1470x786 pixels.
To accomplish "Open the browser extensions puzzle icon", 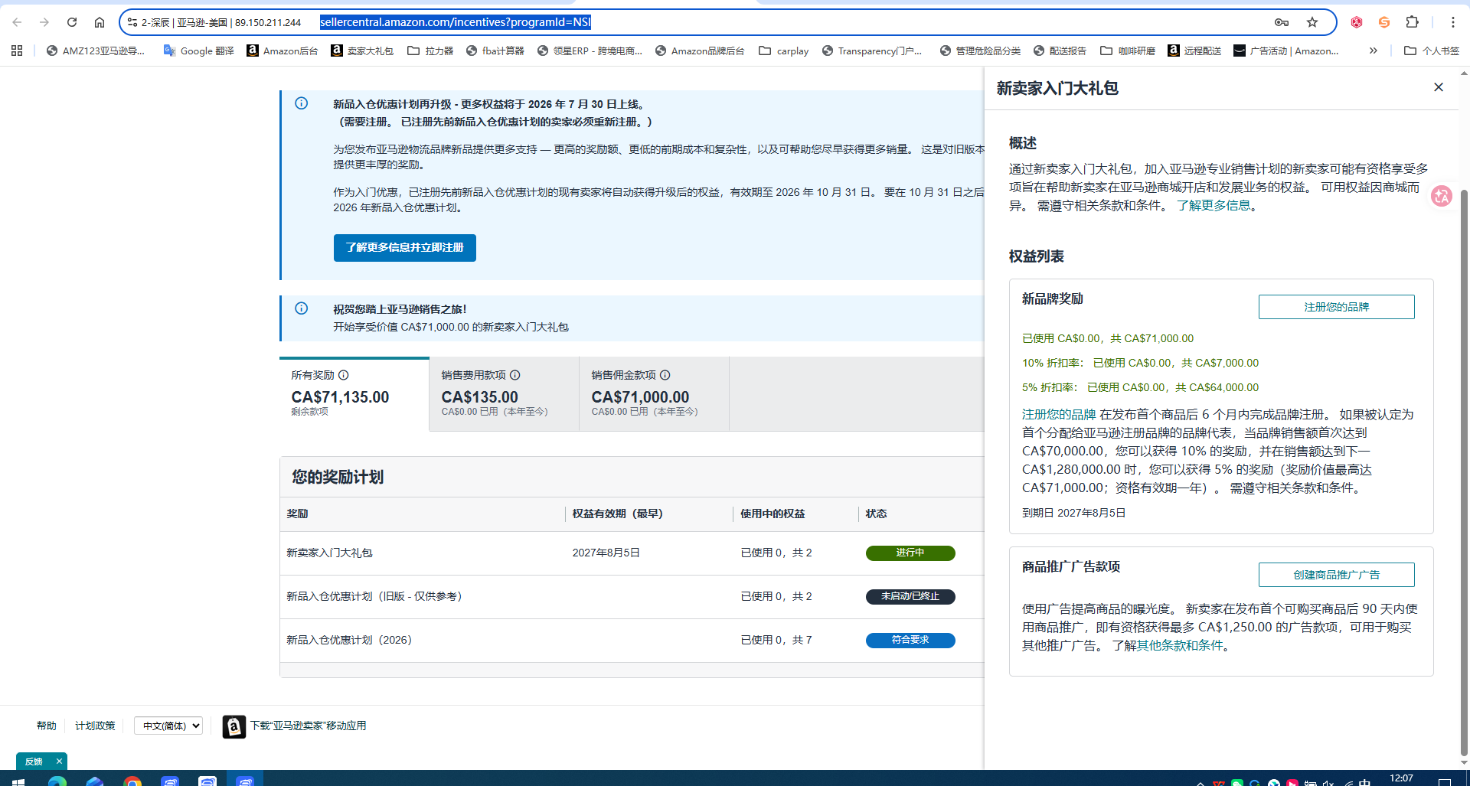I will pyautogui.click(x=1413, y=22).
